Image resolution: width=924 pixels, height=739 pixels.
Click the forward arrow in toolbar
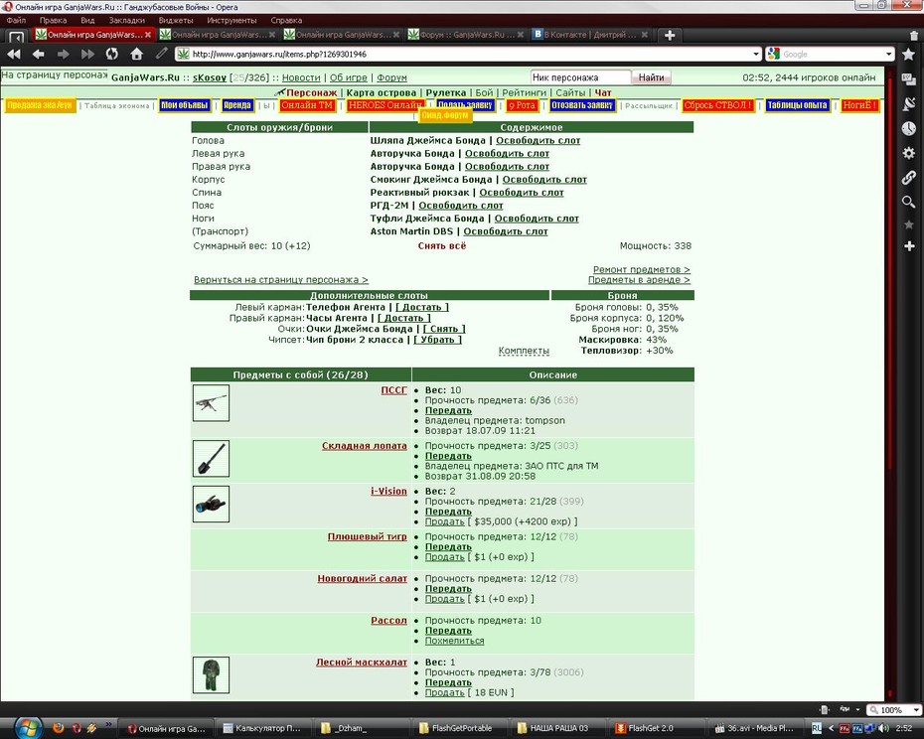click(63, 55)
